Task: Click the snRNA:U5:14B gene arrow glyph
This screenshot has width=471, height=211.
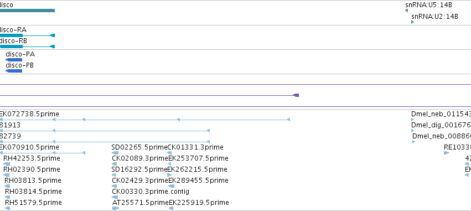Action: 406,11
